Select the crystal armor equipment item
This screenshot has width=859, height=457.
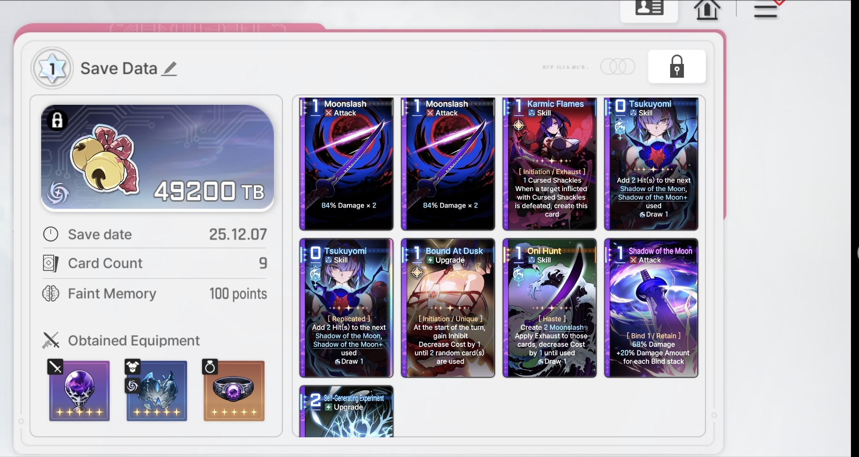[157, 391]
